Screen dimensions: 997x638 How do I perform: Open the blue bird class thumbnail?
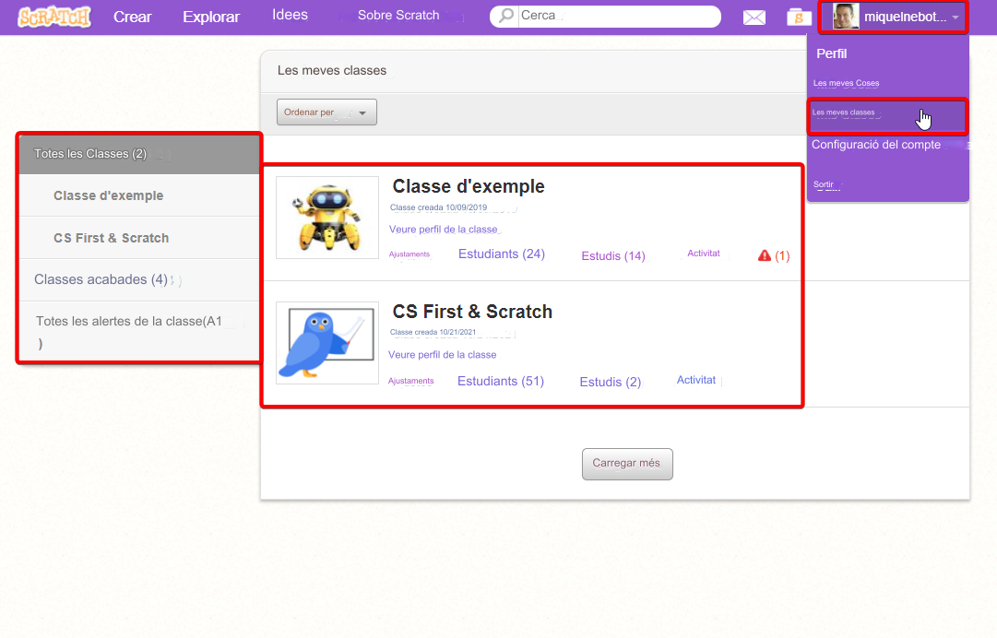(x=326, y=343)
